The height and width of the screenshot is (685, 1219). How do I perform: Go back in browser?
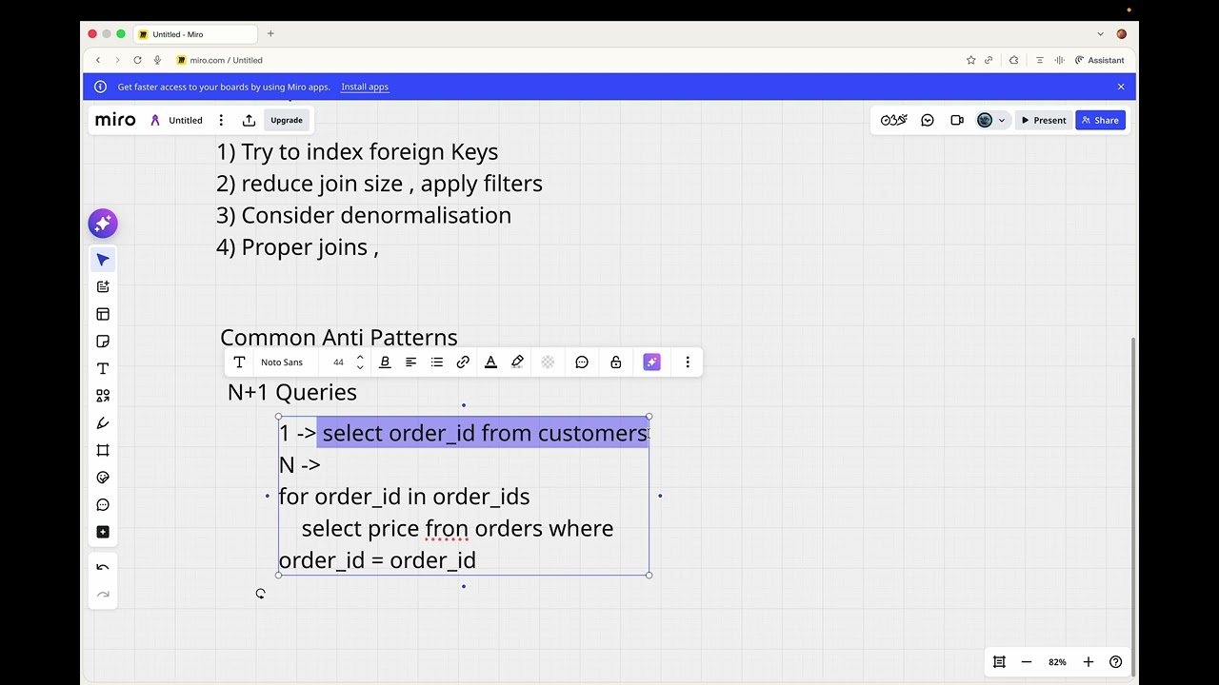click(97, 60)
